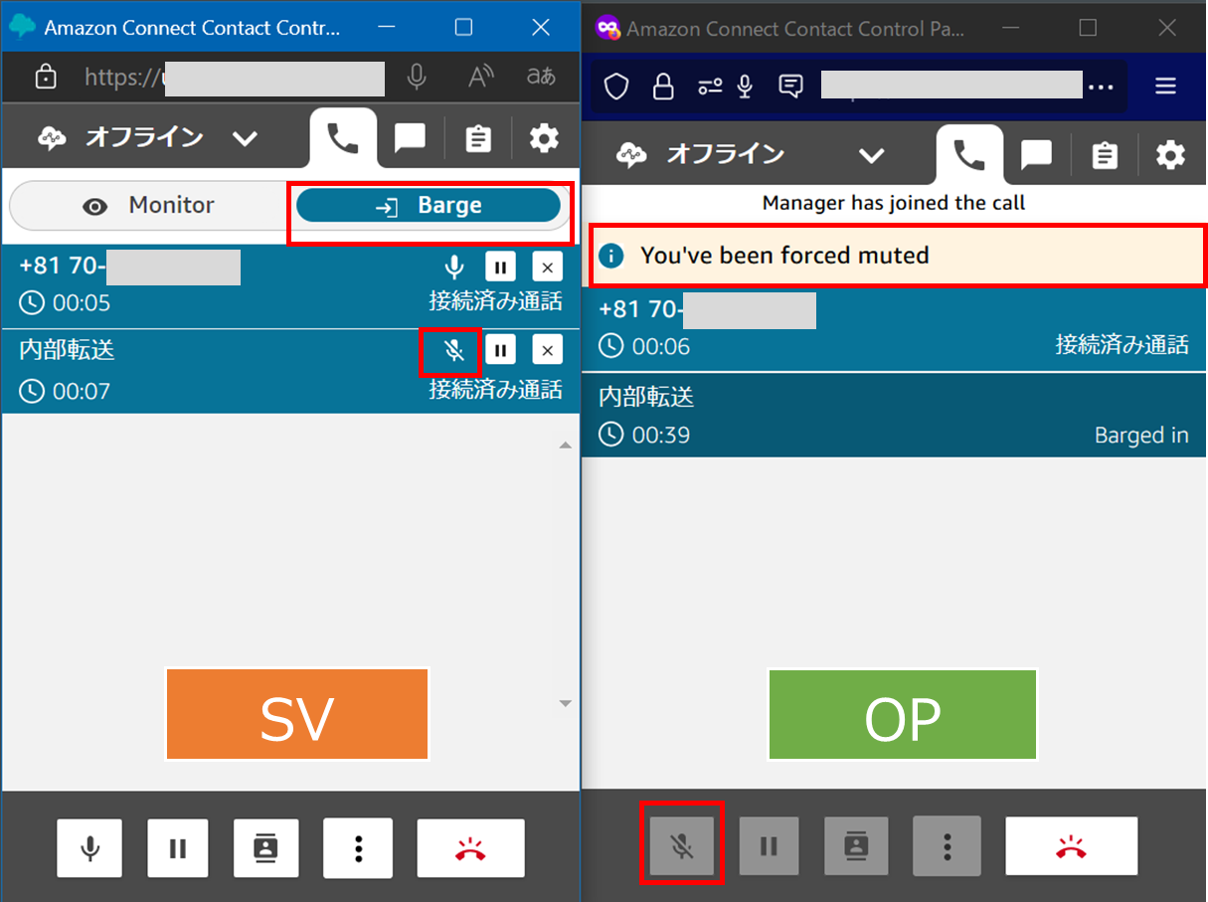Open chat tab in SV window
The height and width of the screenshot is (902, 1208).
pos(410,138)
